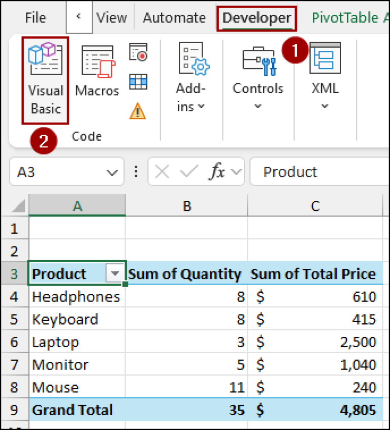Switch to the Developer tab

pos(256,18)
